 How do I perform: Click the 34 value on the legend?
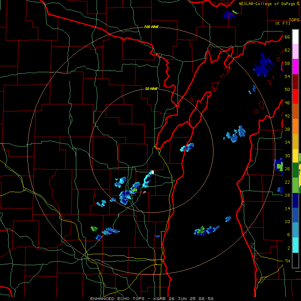pos(287,142)
